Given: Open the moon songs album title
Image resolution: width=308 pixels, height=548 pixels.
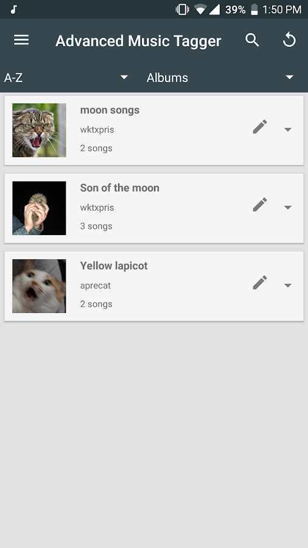Looking at the screenshot, I should [x=110, y=110].
